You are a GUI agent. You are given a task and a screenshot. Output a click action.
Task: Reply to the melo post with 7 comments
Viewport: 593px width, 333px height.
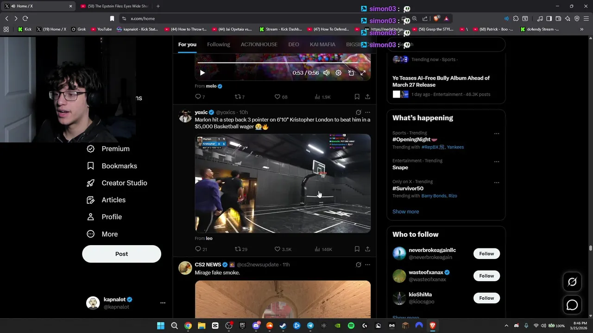click(x=200, y=97)
